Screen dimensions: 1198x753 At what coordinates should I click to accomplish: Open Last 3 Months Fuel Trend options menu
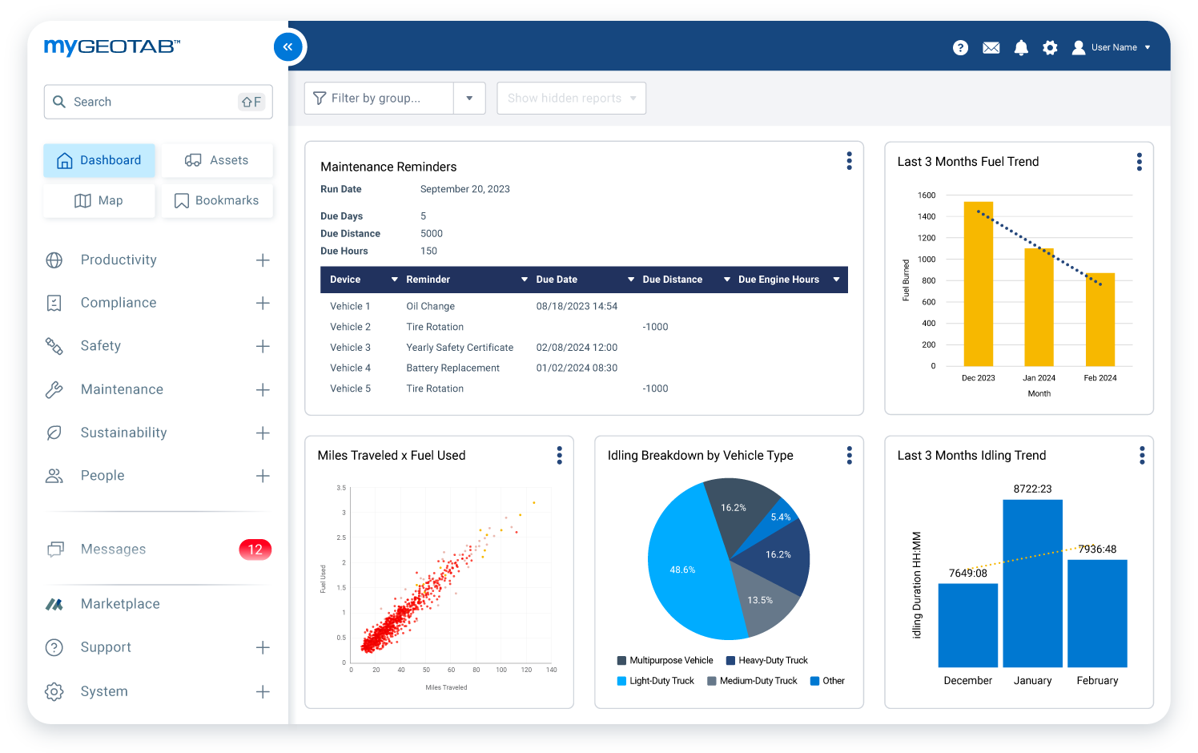coord(1139,162)
